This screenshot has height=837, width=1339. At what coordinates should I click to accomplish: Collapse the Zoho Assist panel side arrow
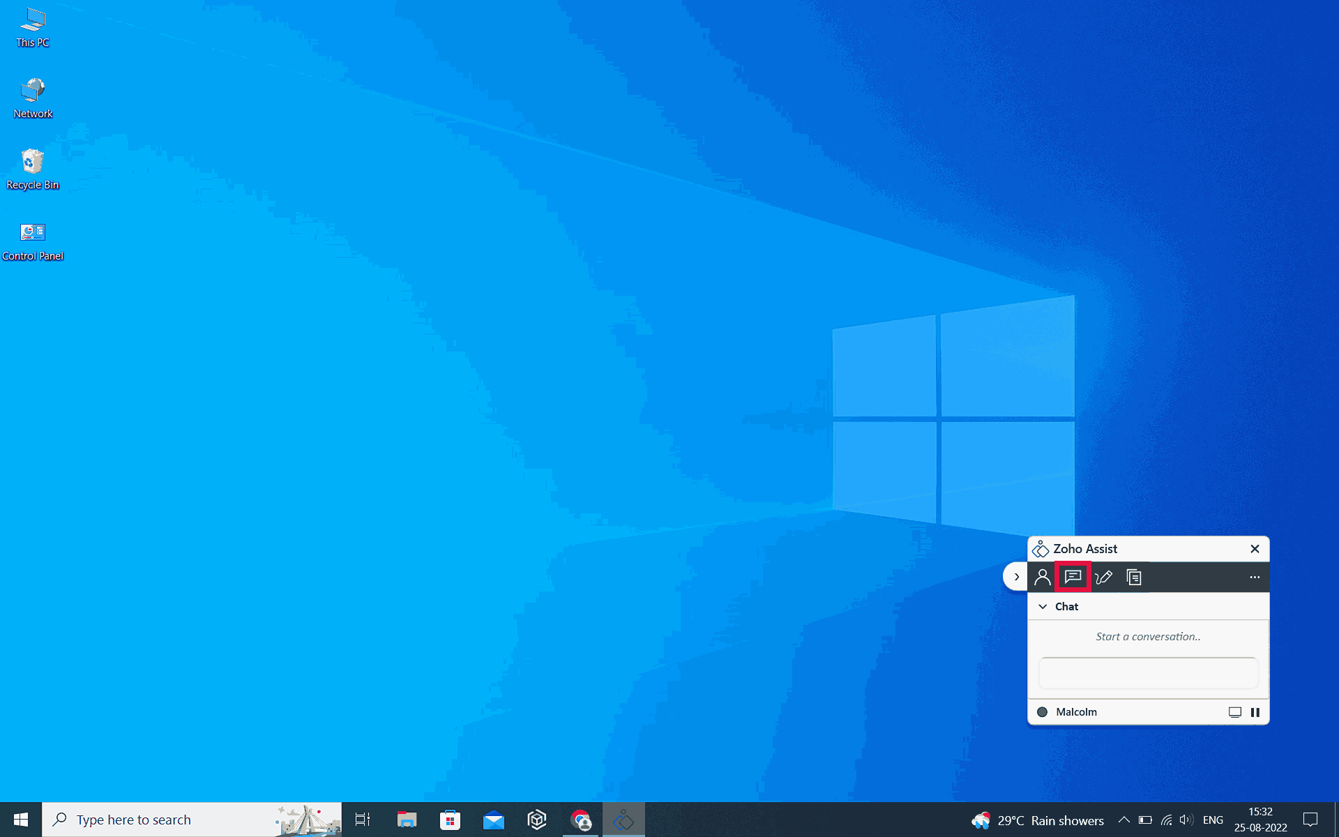[1016, 577]
